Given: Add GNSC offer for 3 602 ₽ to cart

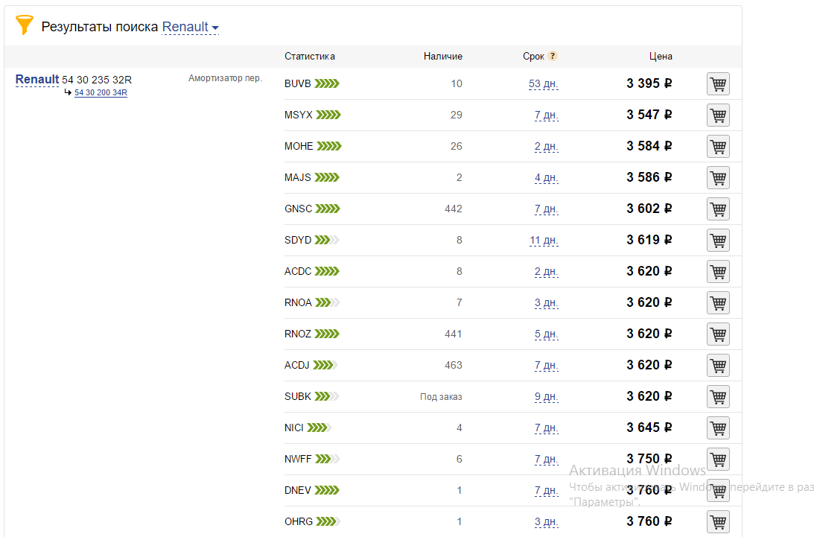Looking at the screenshot, I should 717,209.
